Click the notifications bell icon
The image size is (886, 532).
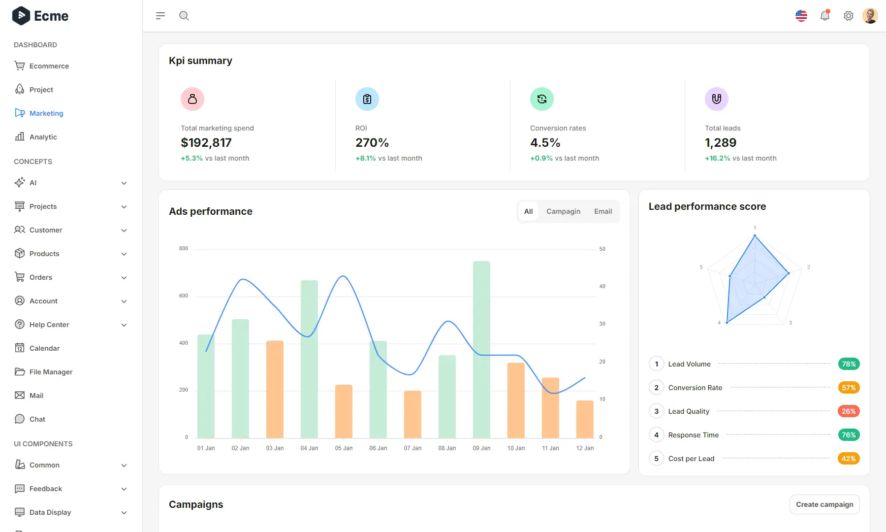coord(825,15)
